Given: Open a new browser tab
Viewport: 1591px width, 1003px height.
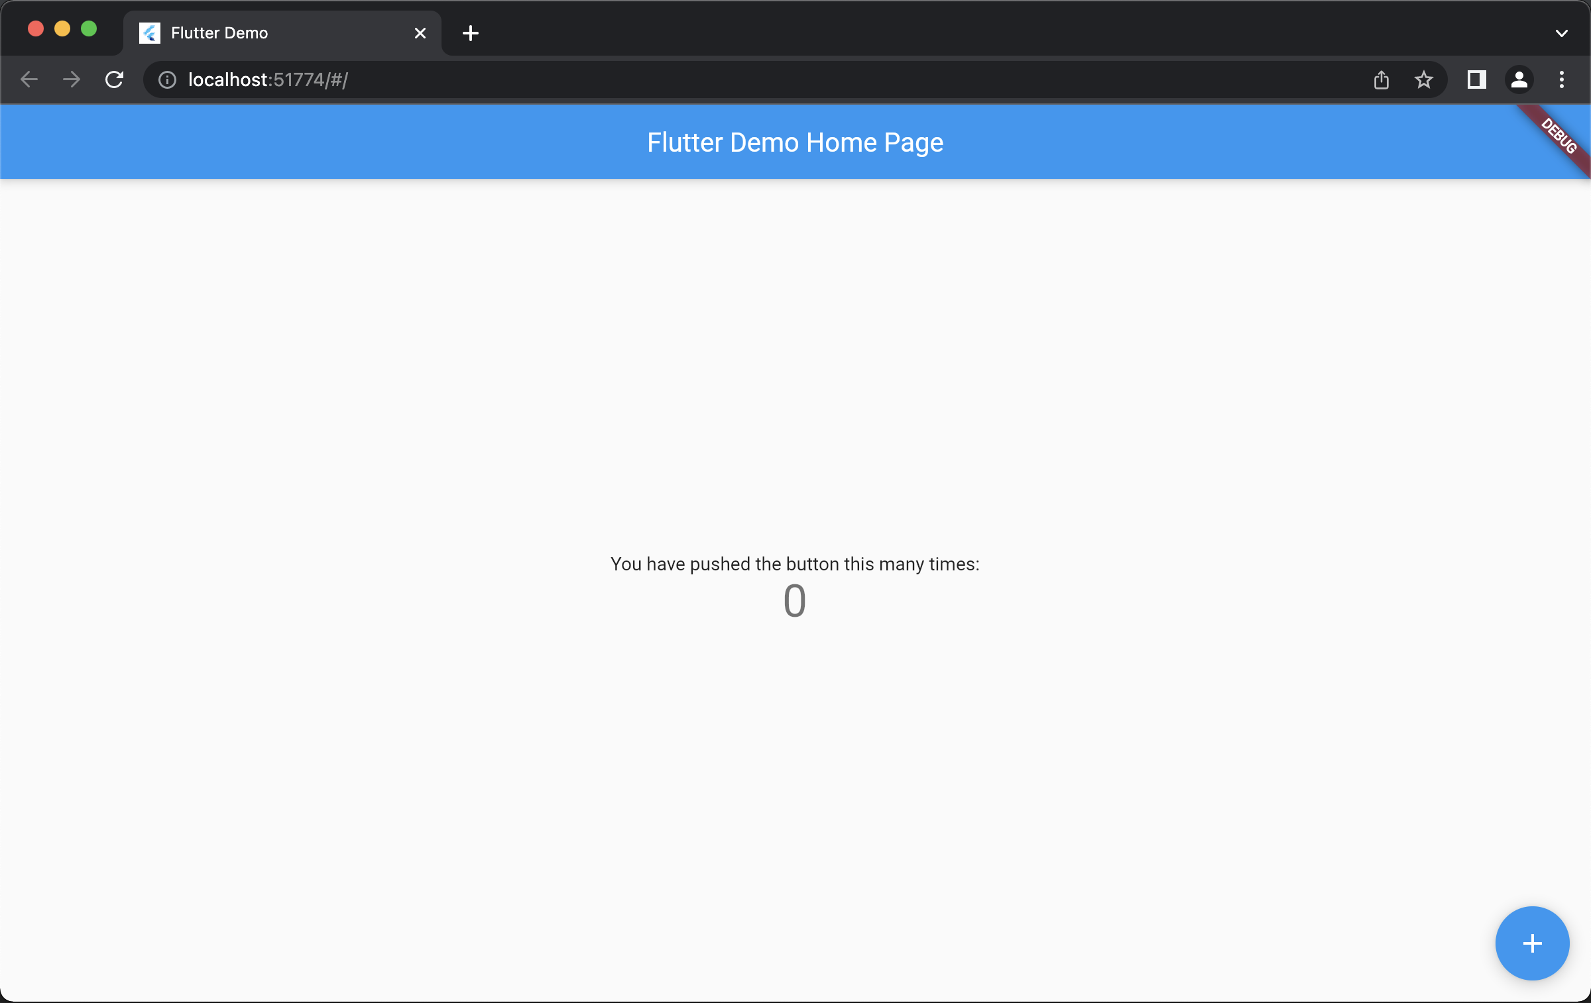Looking at the screenshot, I should click(471, 32).
